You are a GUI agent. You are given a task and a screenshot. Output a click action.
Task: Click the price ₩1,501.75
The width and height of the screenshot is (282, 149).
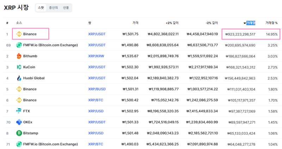coord(130,34)
